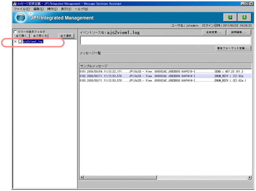
Task: Click the status icon beside ajs2view1.log
Action: [x=19, y=41]
